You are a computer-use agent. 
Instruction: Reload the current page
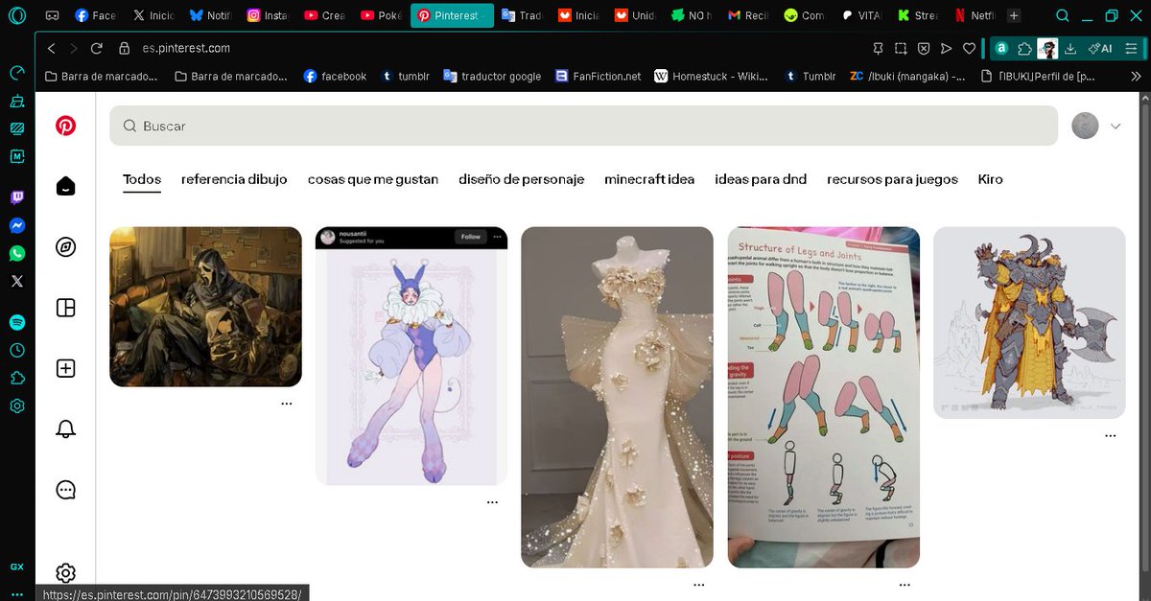97,48
